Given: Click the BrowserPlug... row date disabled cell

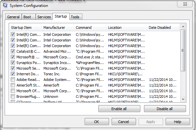Looking at the screenshot, I should (163, 97).
